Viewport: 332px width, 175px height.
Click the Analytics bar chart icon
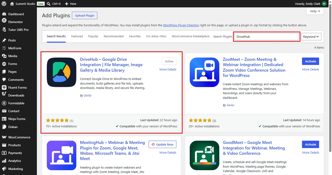[4, 161]
